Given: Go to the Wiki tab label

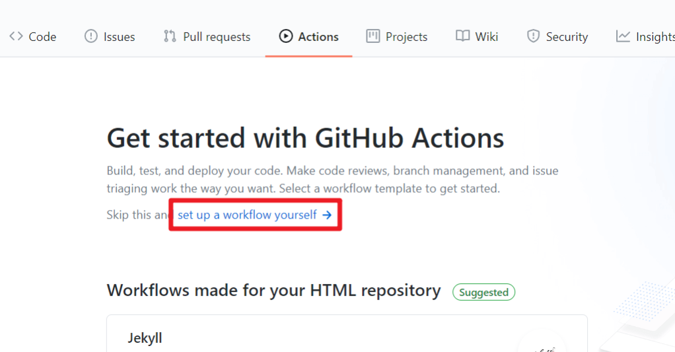Looking at the screenshot, I should 487,37.
